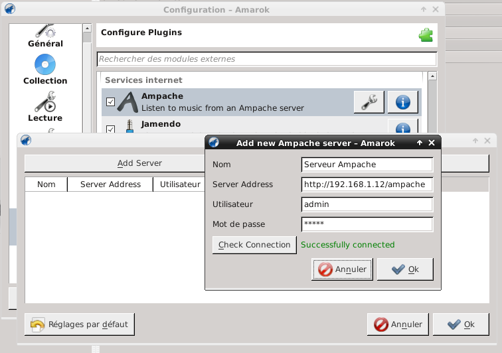
Task: Click Amarok wolf icon in Configuration title bar
Action: (10, 9)
